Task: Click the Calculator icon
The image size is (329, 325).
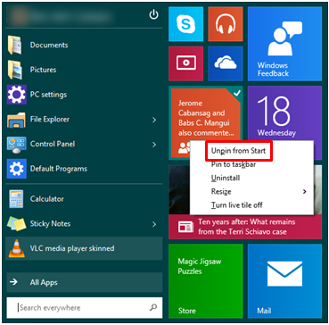Action: [16, 199]
